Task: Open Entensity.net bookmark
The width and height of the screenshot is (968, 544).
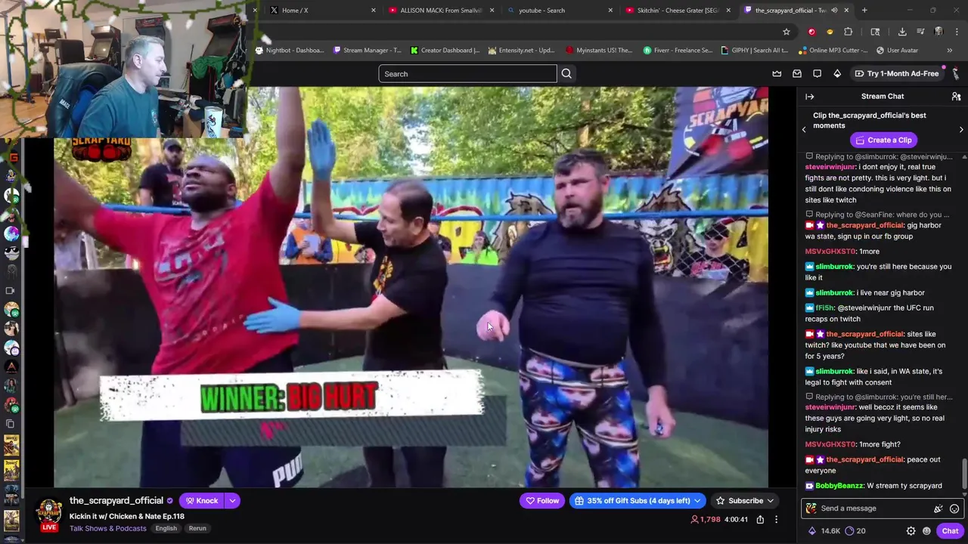Action: pos(522,51)
